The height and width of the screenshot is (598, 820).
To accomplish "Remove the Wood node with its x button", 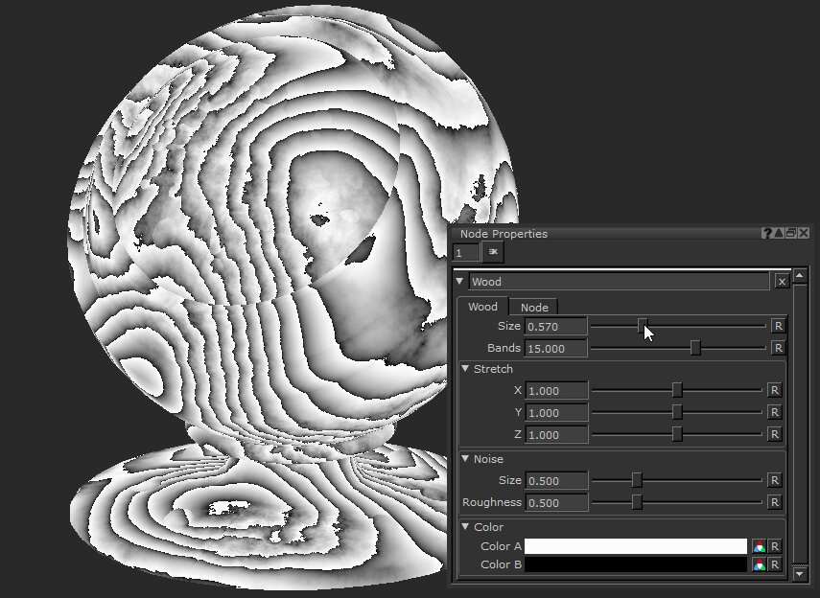I will point(782,282).
